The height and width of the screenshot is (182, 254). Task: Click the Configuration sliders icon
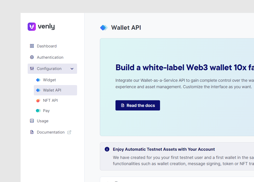click(x=32, y=68)
